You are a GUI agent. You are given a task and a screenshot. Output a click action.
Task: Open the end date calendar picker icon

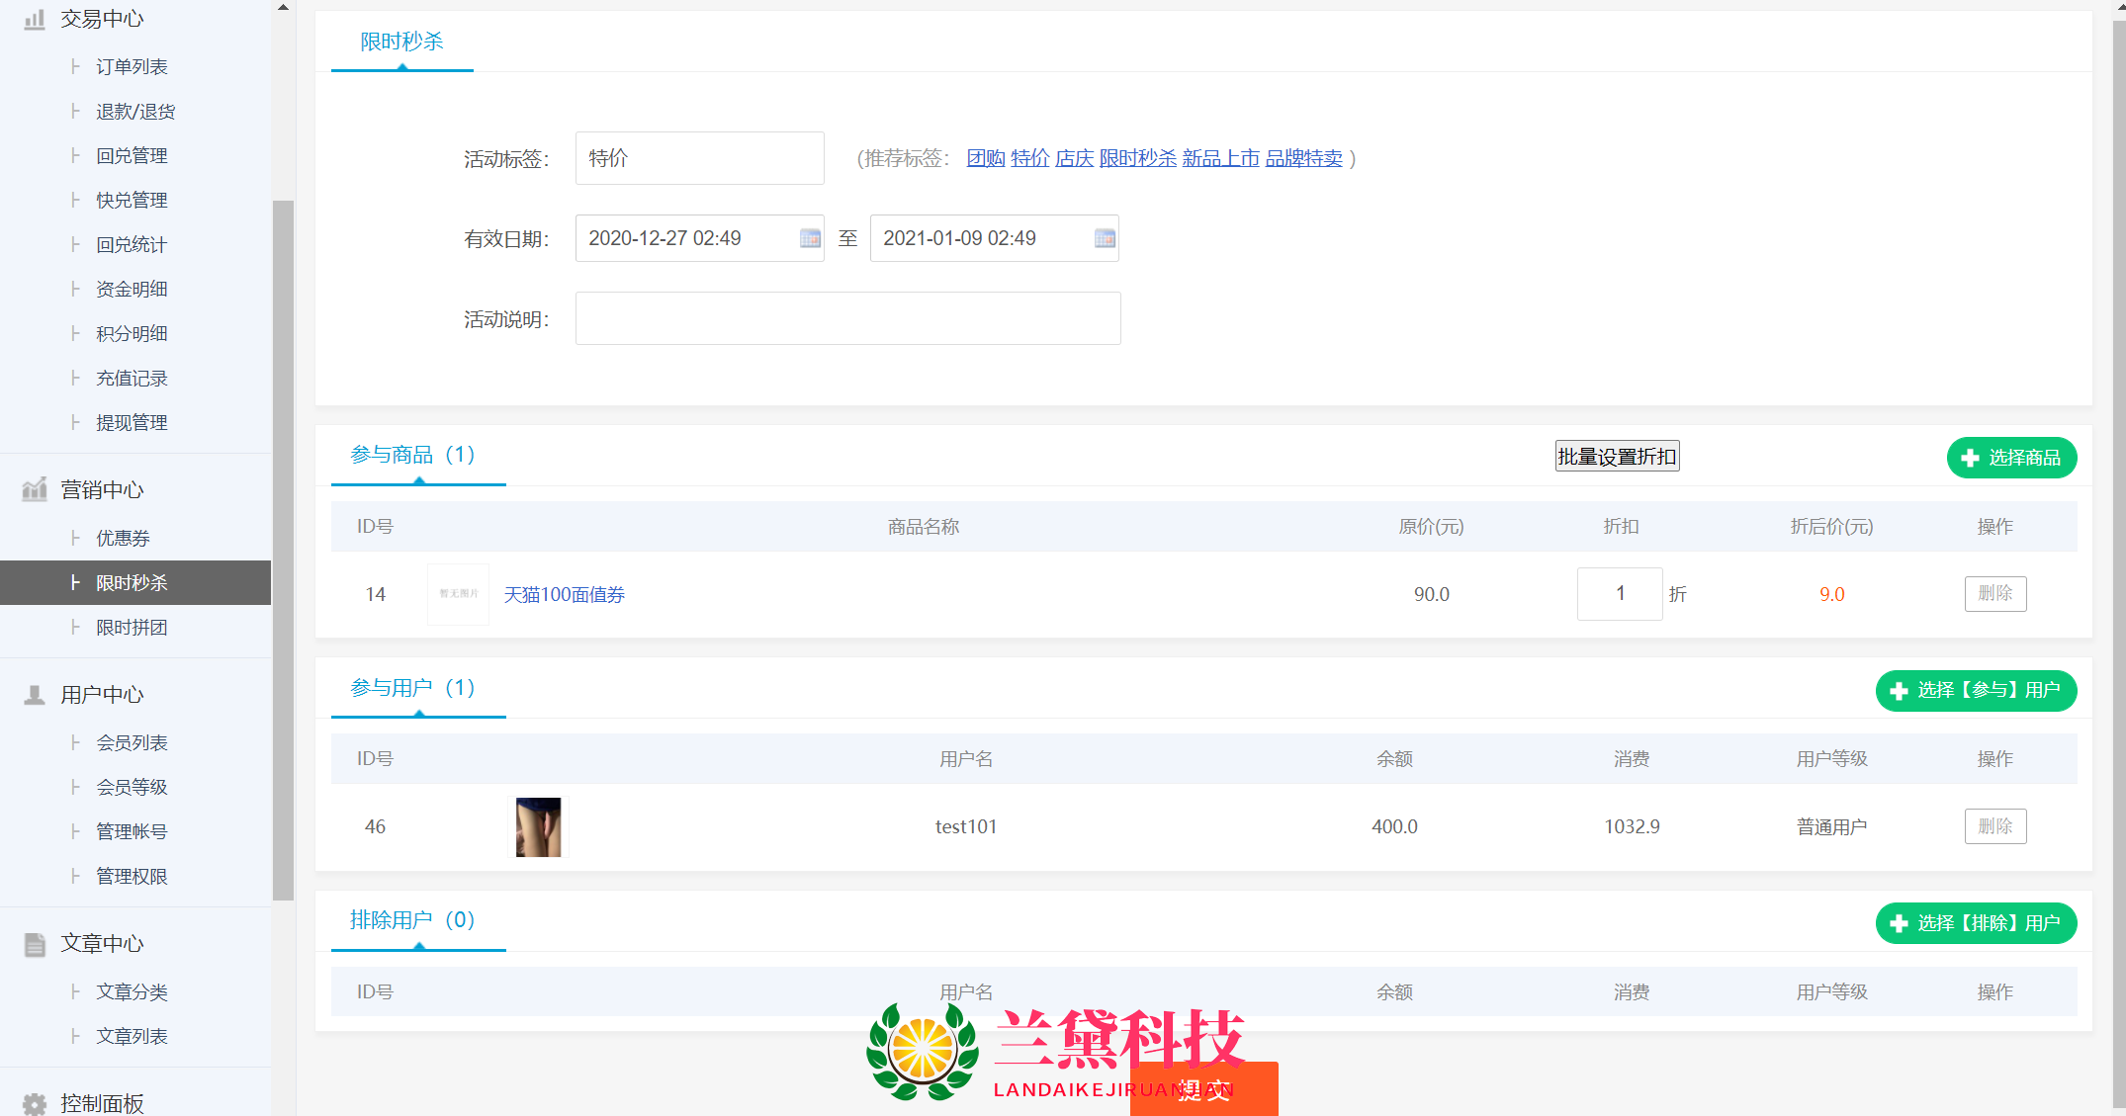point(1105,238)
